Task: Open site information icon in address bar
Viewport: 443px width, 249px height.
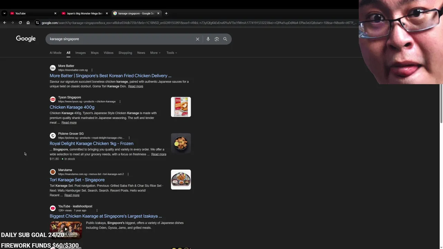Action: [x=37, y=23]
